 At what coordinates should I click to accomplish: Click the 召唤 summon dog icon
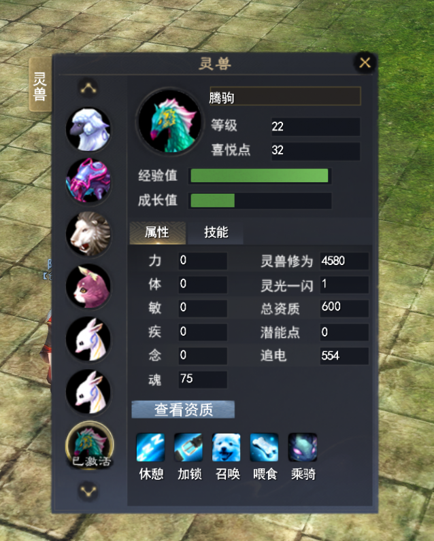[x=226, y=447]
